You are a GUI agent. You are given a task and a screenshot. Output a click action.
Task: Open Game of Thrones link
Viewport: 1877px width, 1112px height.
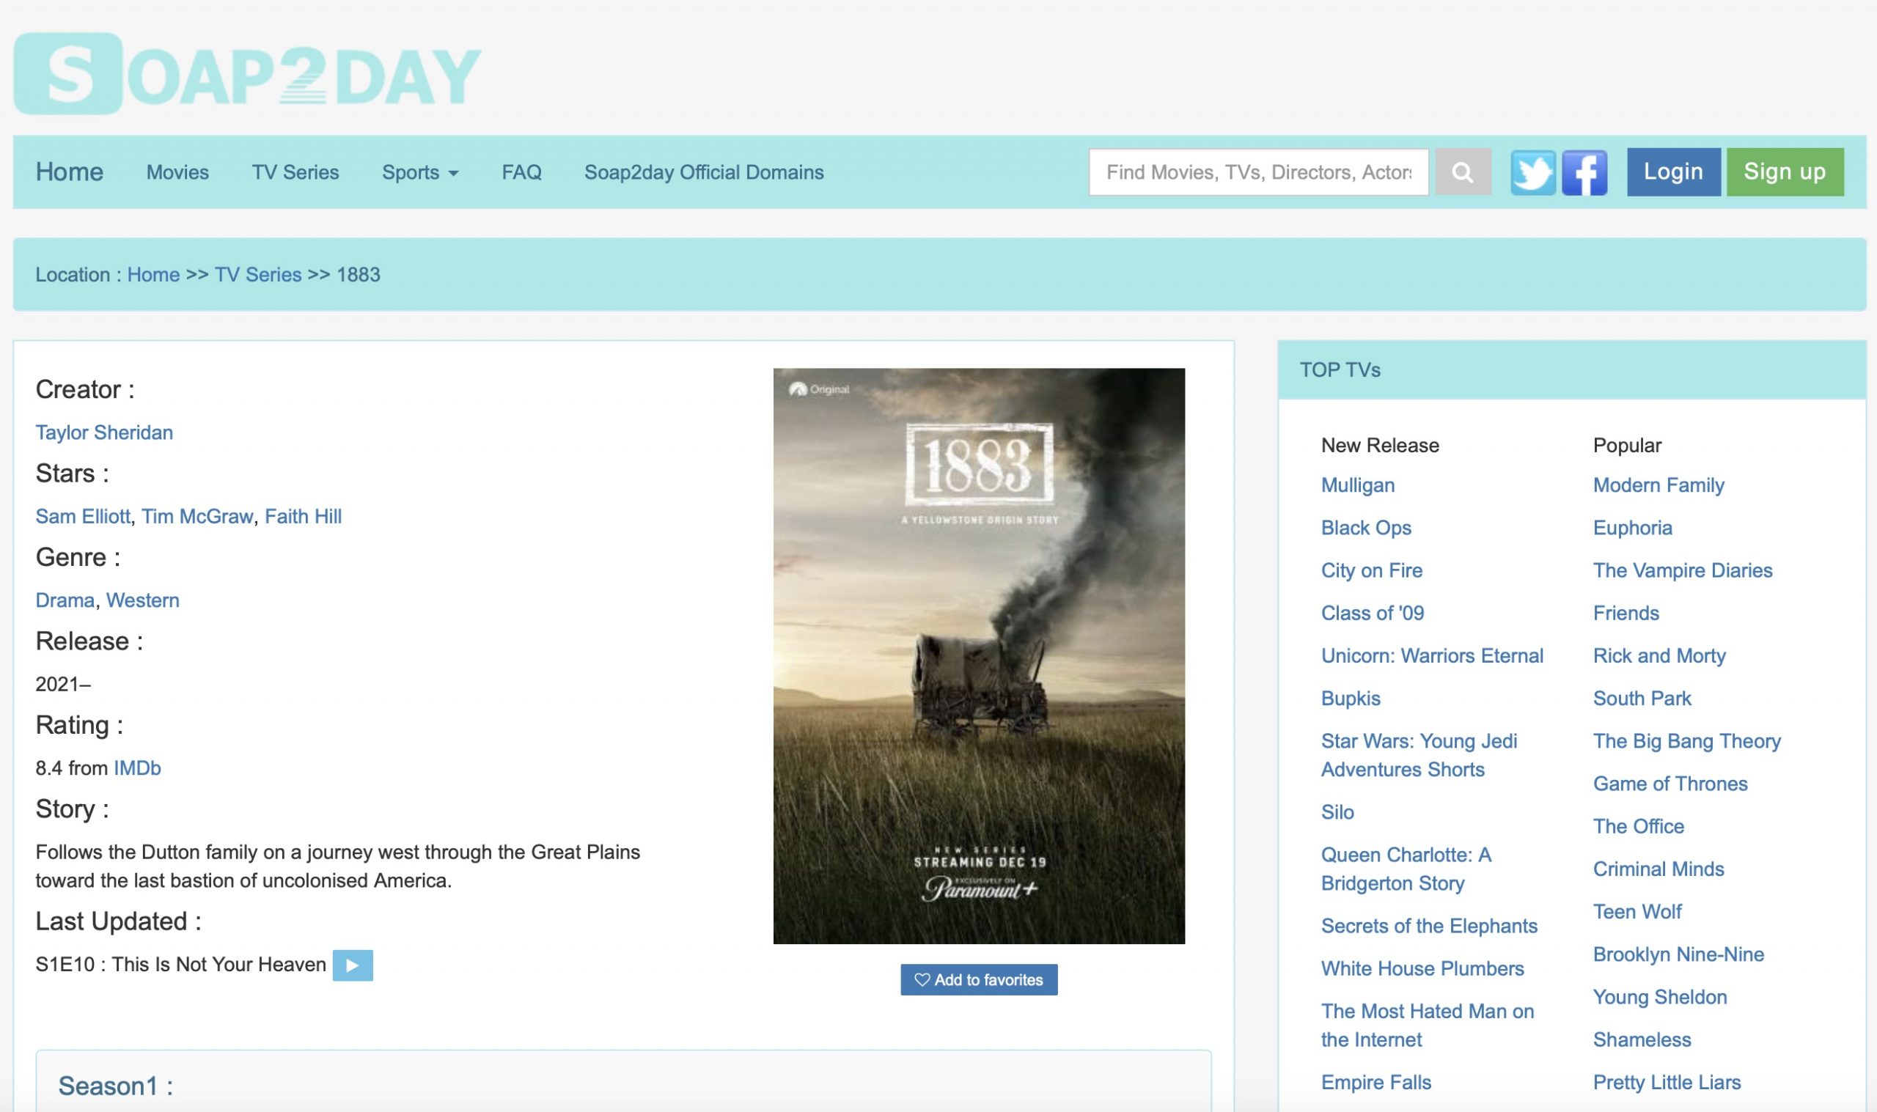coord(1670,784)
